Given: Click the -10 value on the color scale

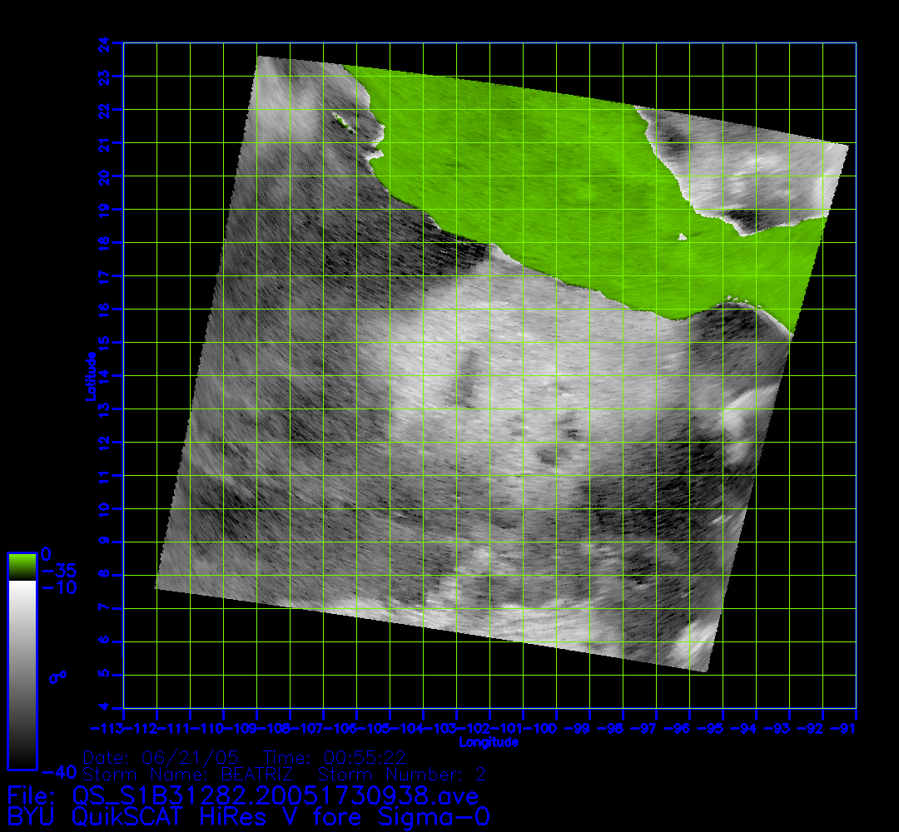Looking at the screenshot, I should tap(59, 587).
